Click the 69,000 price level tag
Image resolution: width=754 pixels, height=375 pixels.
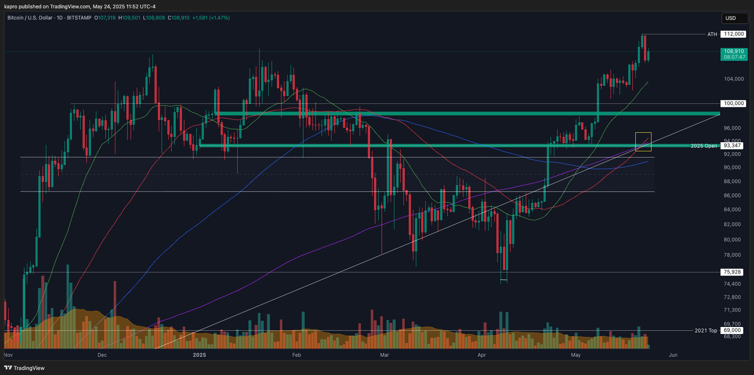732,331
